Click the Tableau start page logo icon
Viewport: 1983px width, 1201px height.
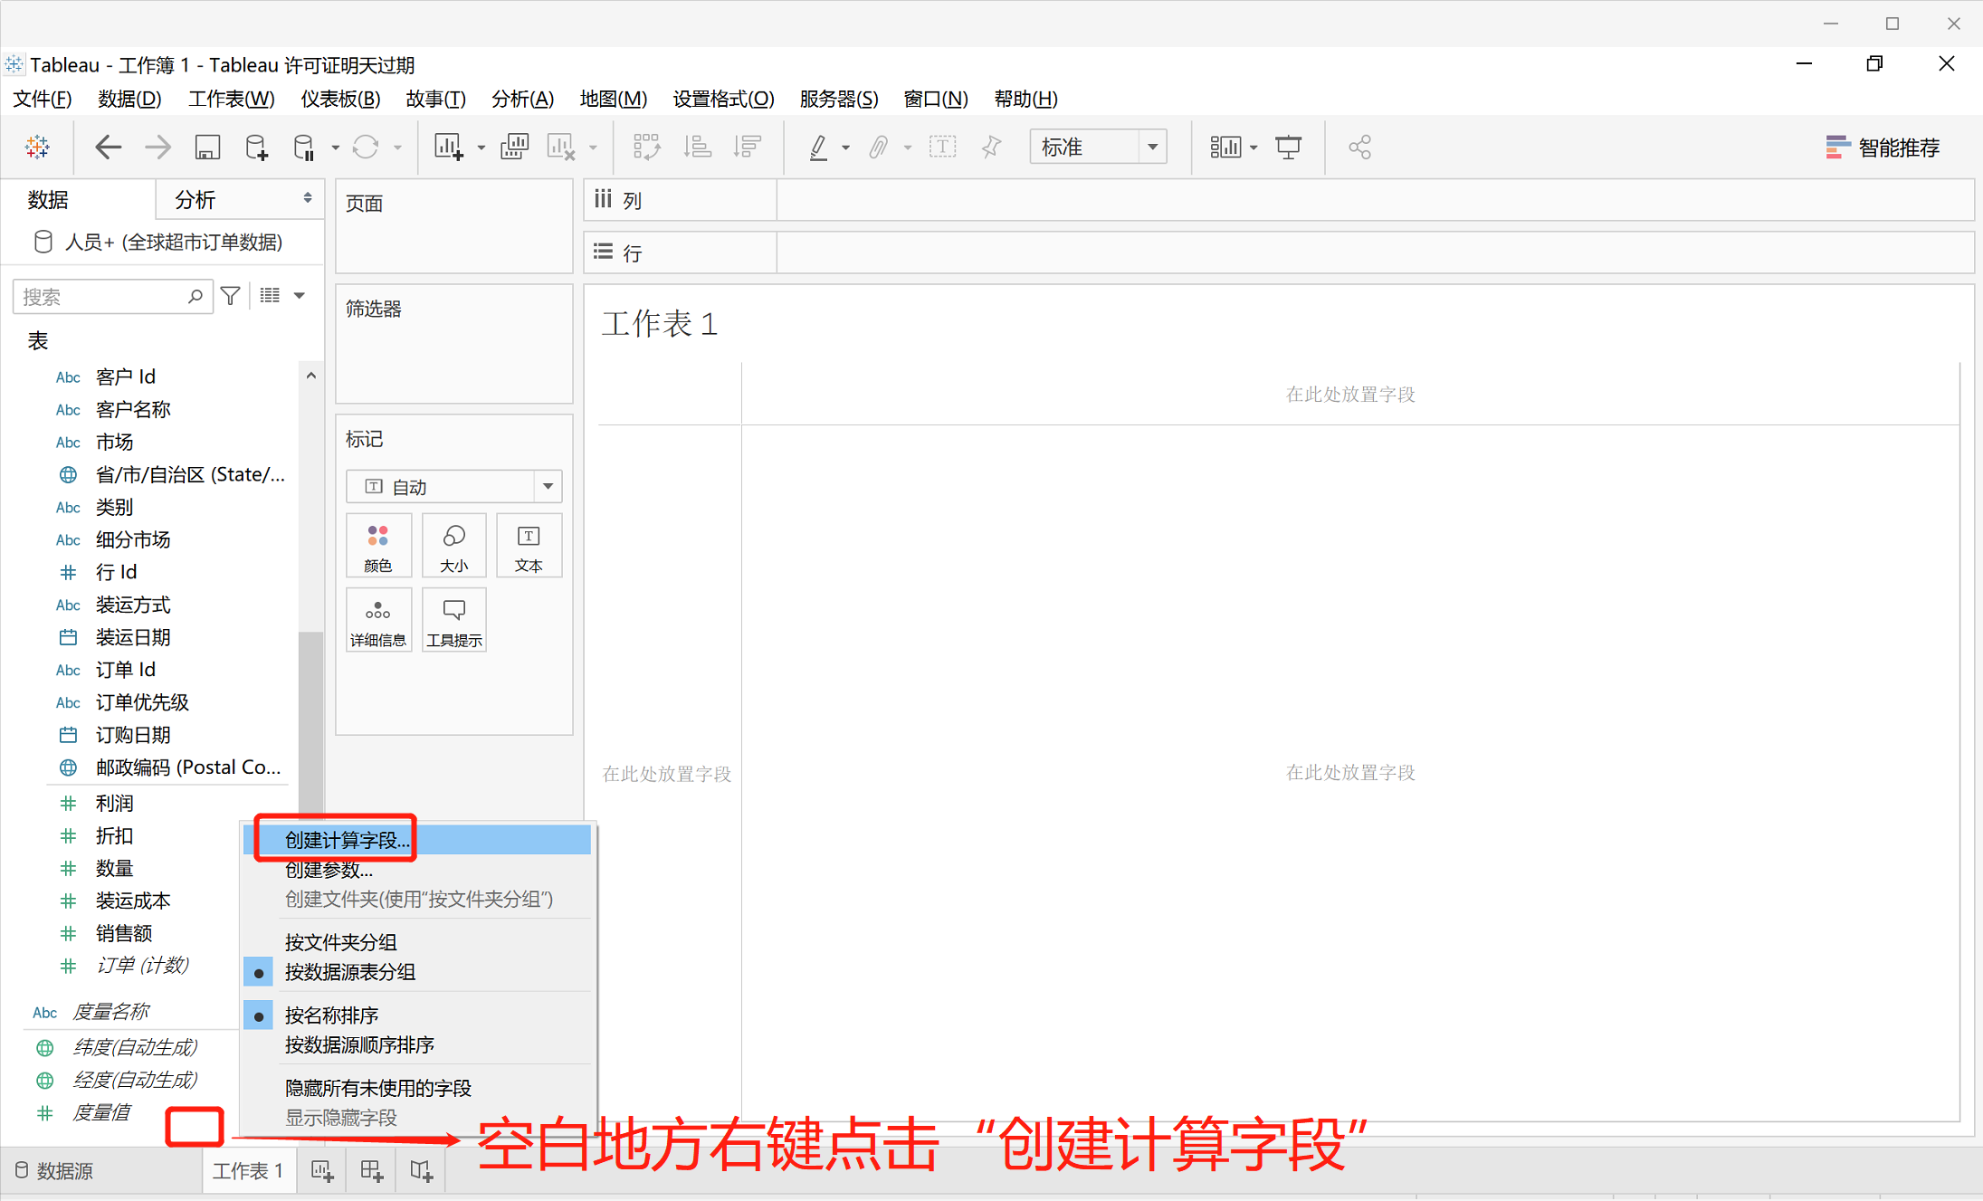38,147
